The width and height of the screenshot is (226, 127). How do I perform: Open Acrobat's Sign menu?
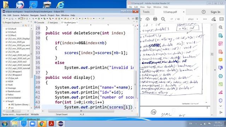tap(149, 7)
